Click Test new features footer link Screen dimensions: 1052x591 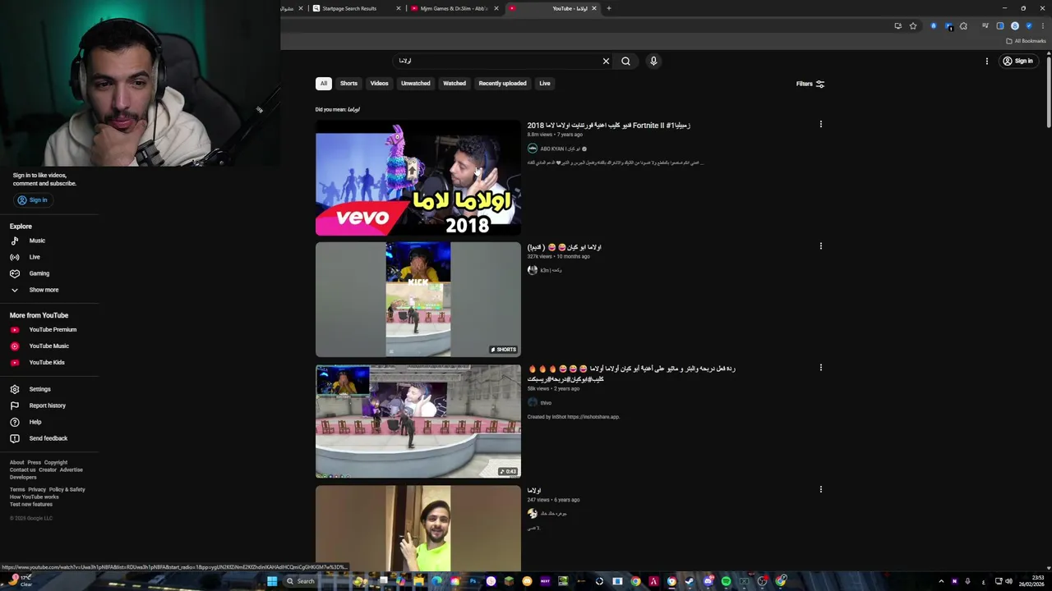coord(31,504)
